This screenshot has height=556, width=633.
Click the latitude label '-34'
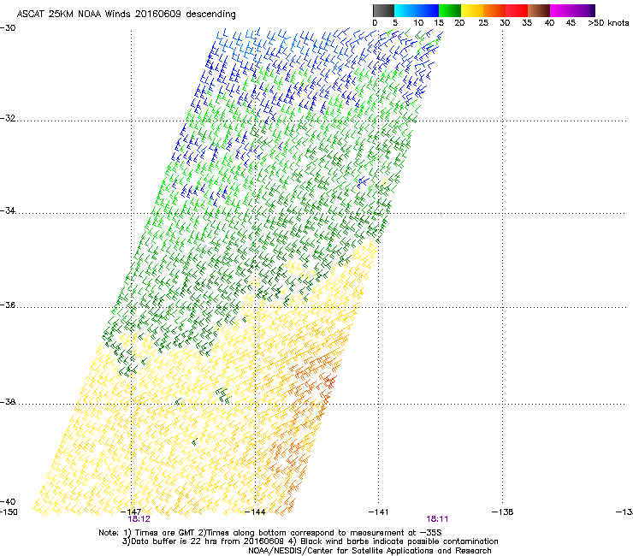(8, 210)
